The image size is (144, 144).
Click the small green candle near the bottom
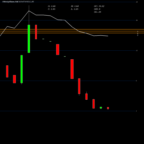pos(101,108)
